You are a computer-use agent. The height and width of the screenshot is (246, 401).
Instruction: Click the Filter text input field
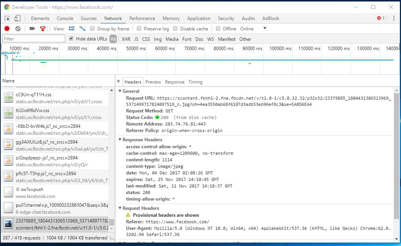pos(34,39)
